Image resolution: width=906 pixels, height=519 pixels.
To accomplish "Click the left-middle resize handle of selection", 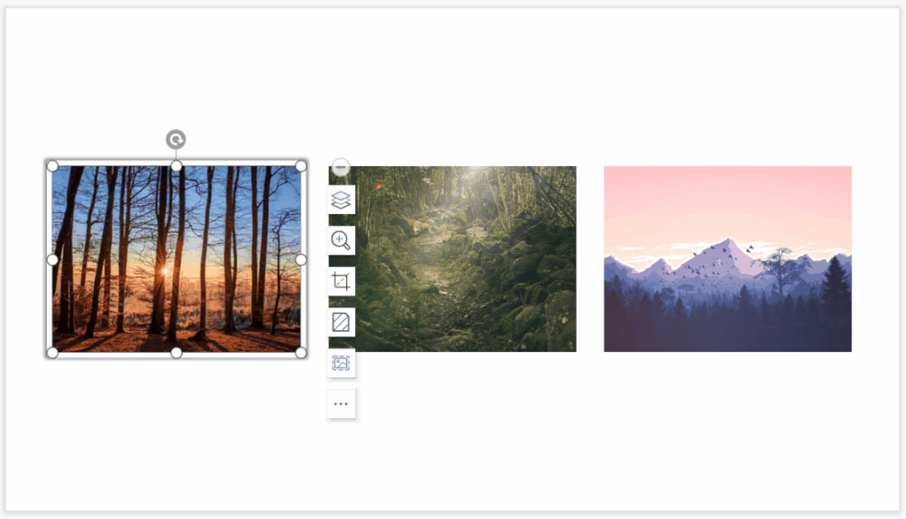I will coord(52,260).
